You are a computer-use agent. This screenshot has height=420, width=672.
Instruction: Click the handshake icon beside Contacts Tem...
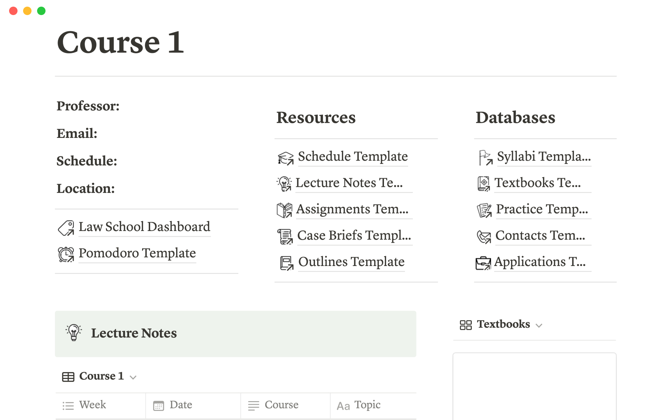pyautogui.click(x=484, y=237)
